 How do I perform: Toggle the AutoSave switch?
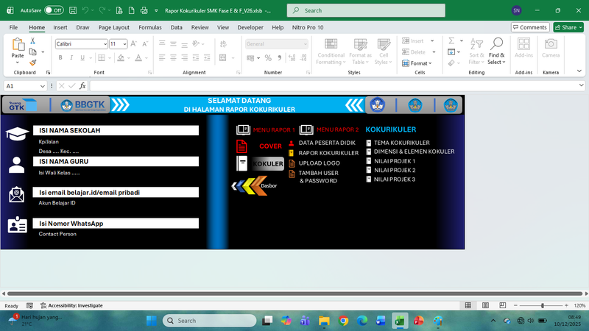[x=53, y=10]
